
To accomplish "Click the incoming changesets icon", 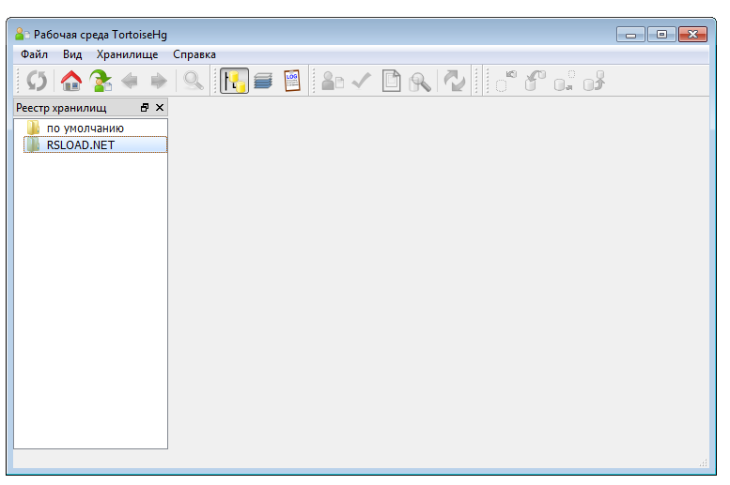I will (506, 81).
